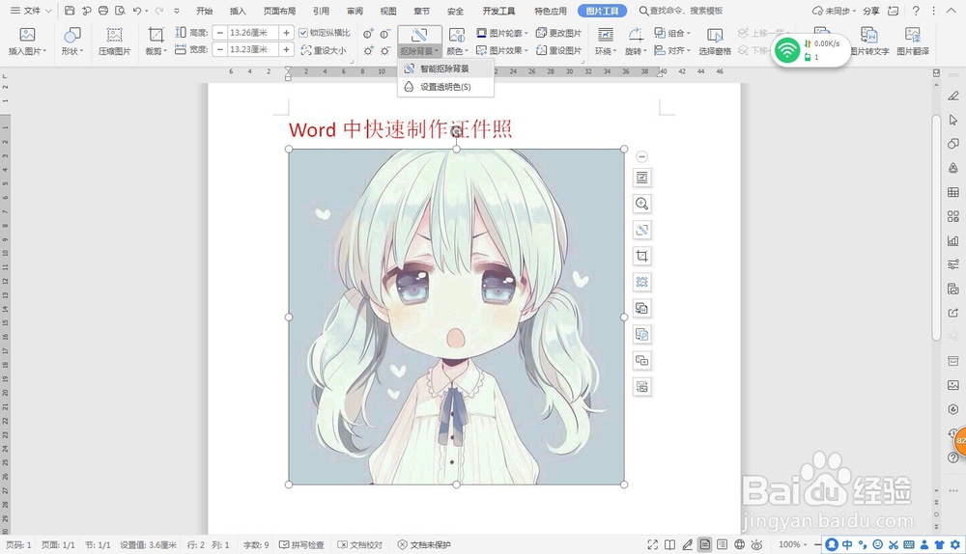Click the fullscreen icon in status bar
This screenshot has width=966, height=554.
point(652,544)
